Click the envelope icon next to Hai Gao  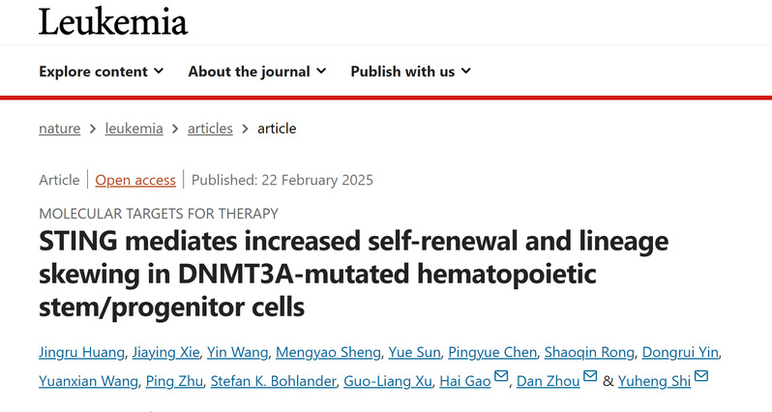click(x=501, y=376)
